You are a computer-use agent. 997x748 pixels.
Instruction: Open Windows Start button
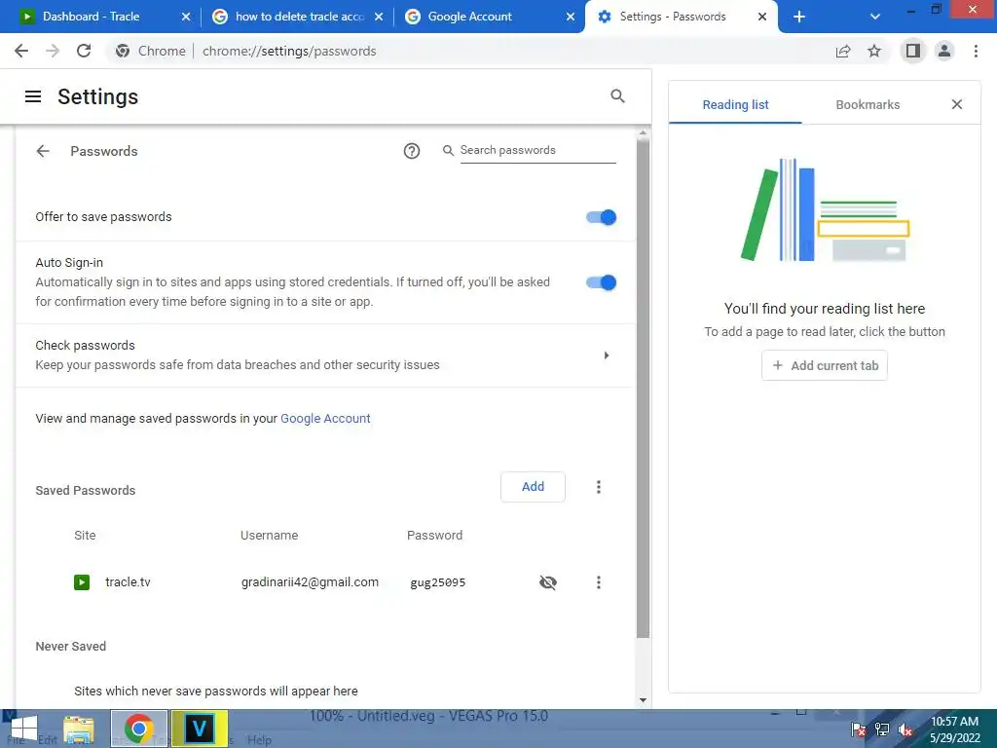click(x=23, y=729)
